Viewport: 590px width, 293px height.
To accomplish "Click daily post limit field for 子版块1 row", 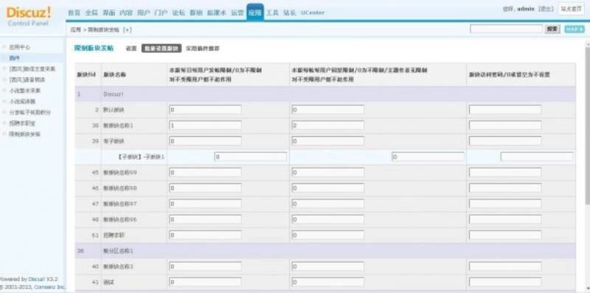I will click(251, 157).
